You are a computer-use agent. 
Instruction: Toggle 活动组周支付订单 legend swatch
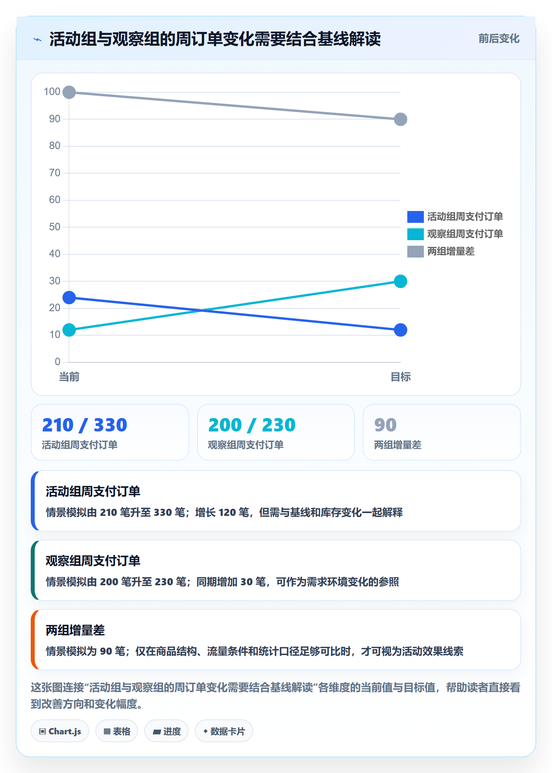click(x=415, y=217)
